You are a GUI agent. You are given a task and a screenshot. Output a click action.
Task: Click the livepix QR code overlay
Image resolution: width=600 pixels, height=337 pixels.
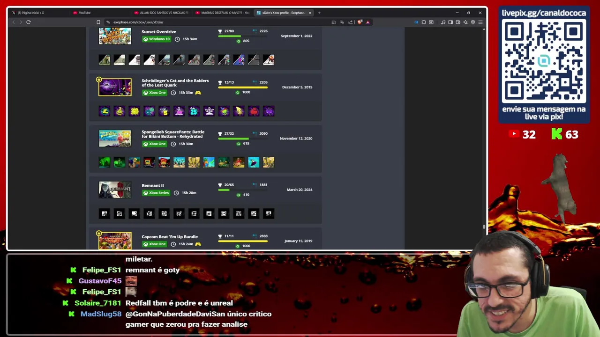(544, 62)
